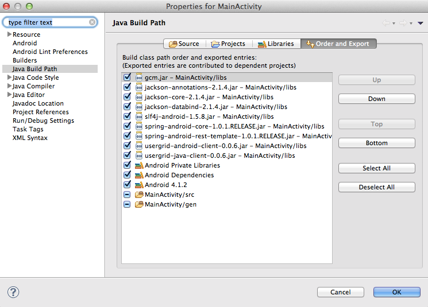Click the source folder icon of MainActivity/src
The image size is (428, 307).
pos(139,195)
